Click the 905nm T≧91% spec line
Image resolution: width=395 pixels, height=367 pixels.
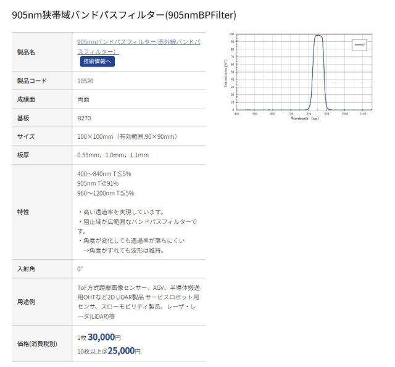(98, 183)
